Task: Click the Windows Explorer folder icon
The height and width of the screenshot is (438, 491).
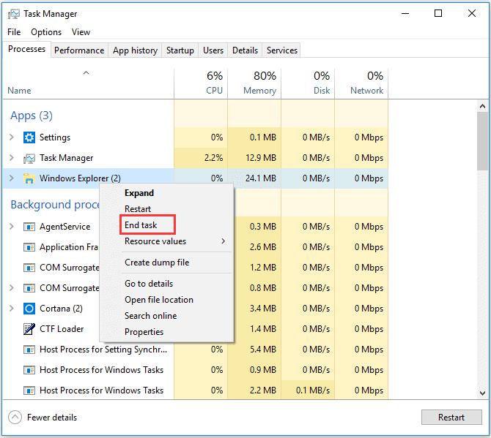Action: (29, 178)
